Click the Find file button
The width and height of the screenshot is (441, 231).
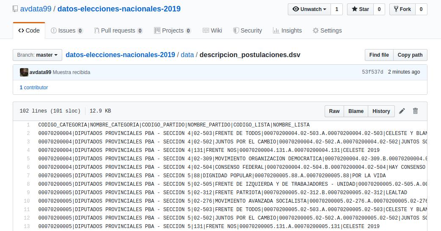click(379, 55)
